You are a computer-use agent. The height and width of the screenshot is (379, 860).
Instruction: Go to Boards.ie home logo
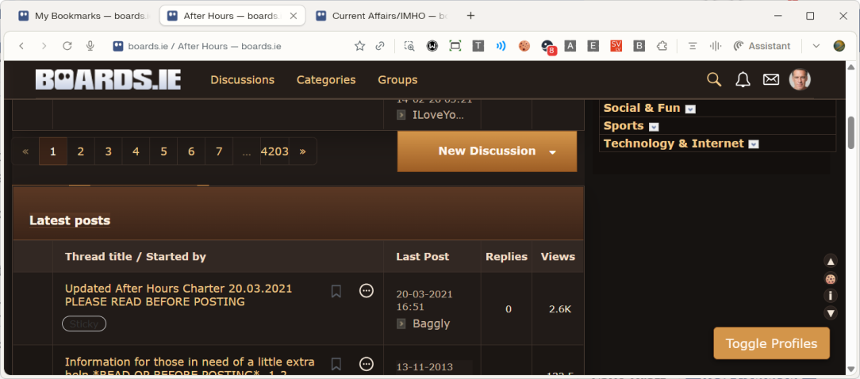tap(108, 79)
